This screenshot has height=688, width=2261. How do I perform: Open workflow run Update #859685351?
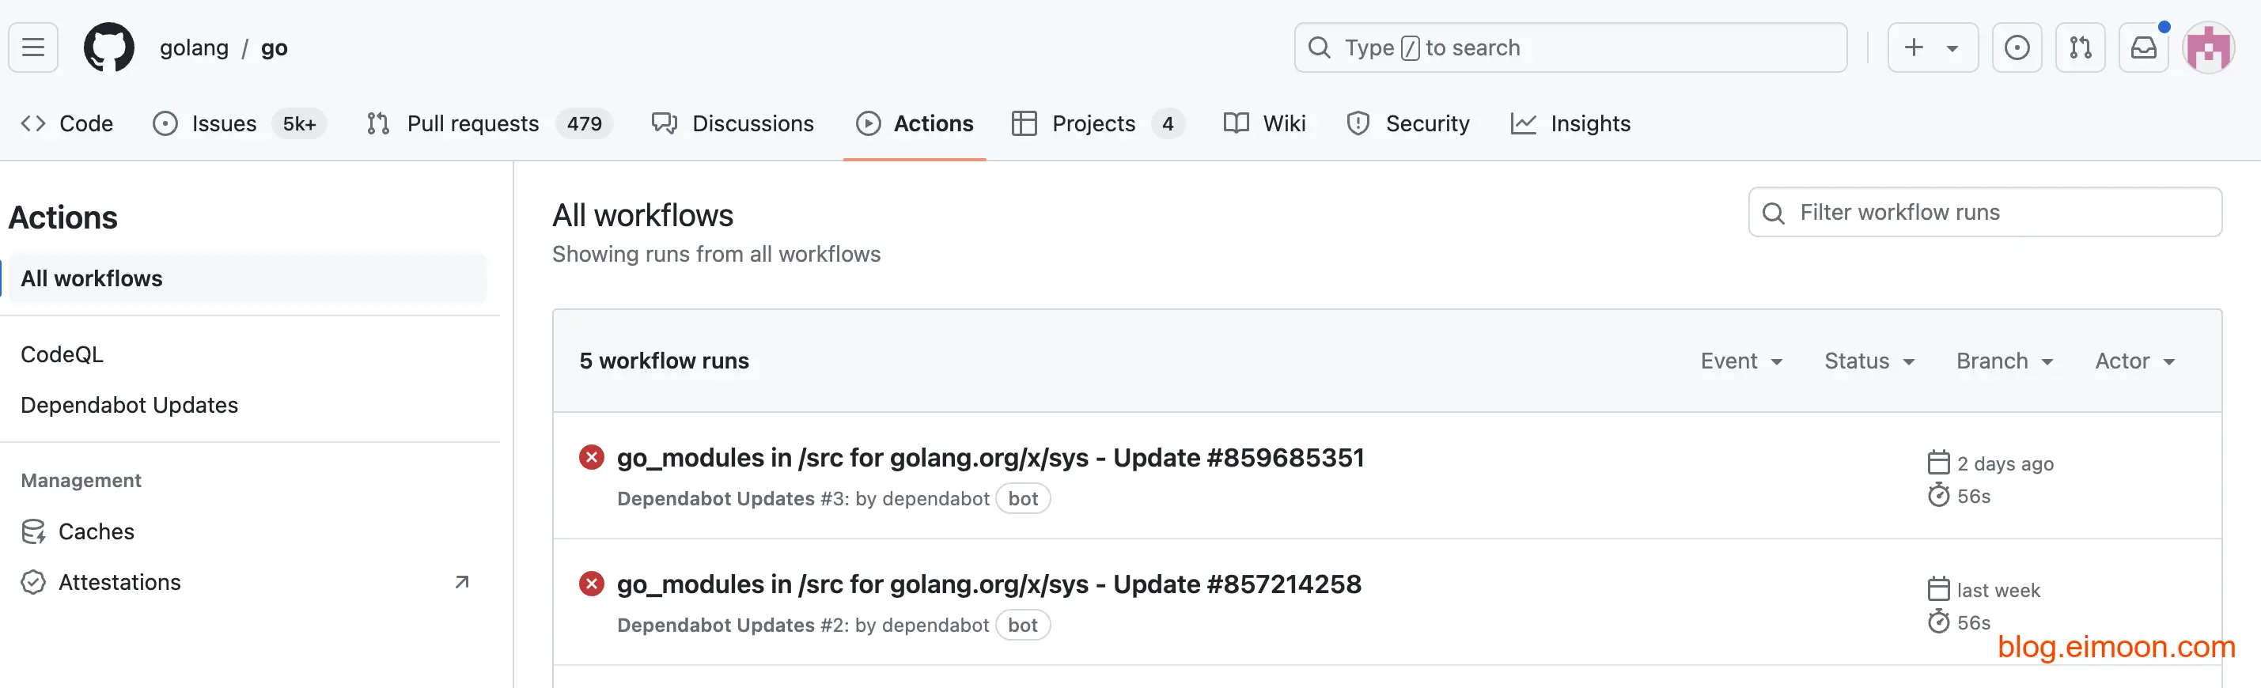coord(989,457)
